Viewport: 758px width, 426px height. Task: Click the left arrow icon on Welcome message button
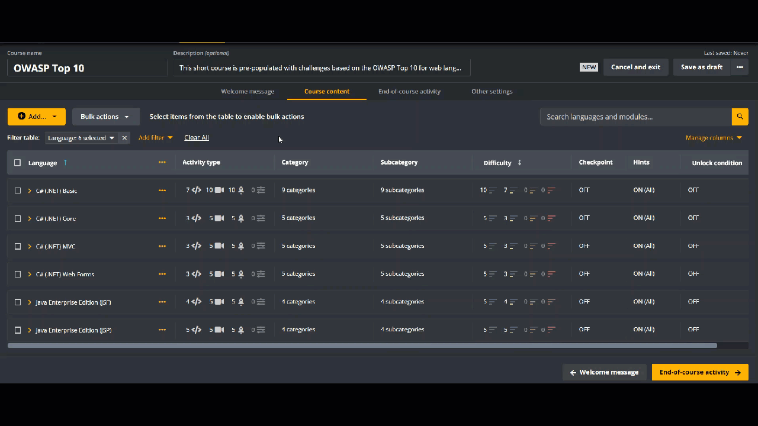point(573,372)
